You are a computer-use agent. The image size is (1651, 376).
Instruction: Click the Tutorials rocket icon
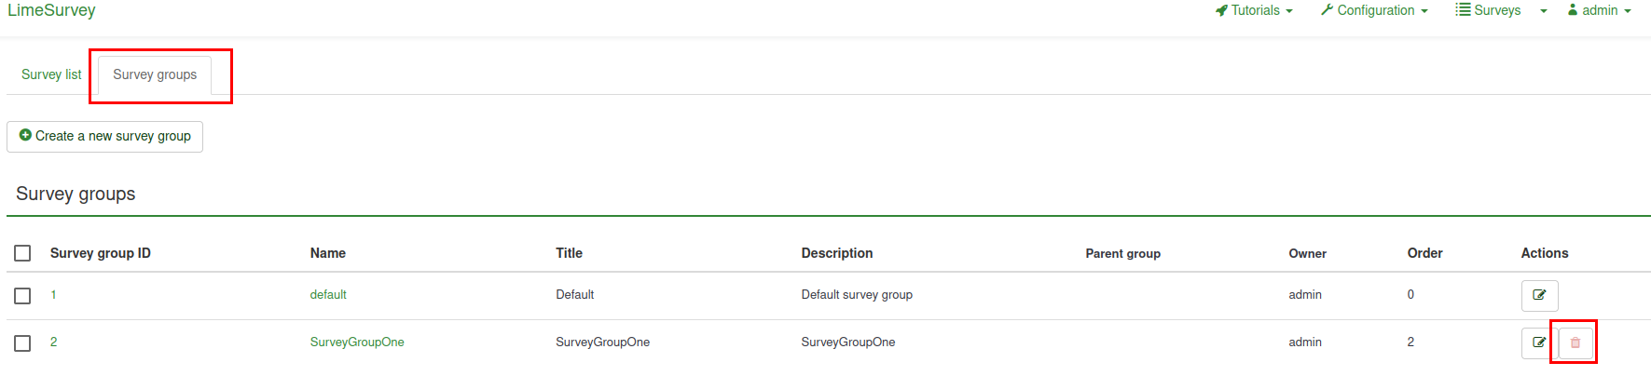(x=1221, y=10)
